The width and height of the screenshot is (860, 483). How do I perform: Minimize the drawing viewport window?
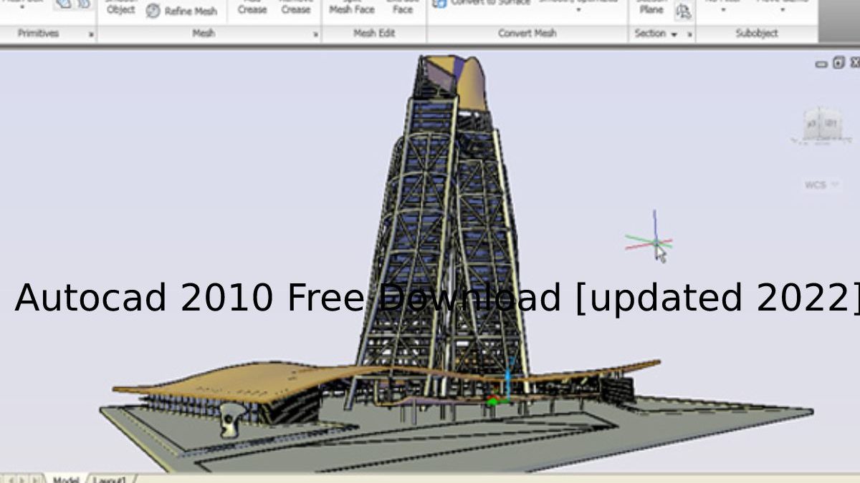[821, 64]
